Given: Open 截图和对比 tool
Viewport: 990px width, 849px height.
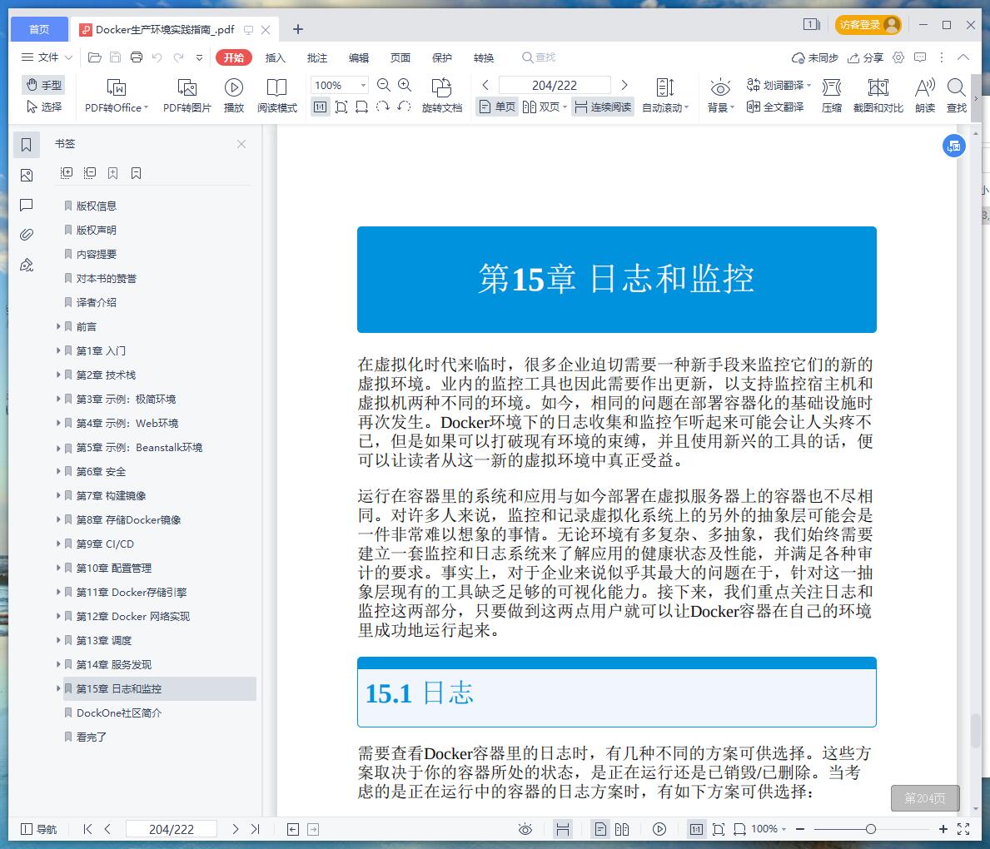Looking at the screenshot, I should coord(878,96).
